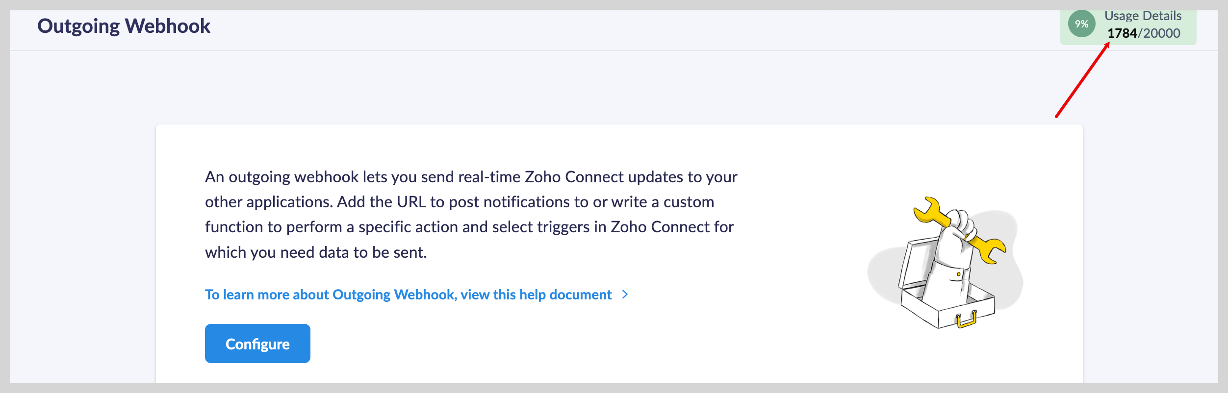Click the 9% usage percentage badge
Screen dimensions: 1228x393
(x=1081, y=24)
